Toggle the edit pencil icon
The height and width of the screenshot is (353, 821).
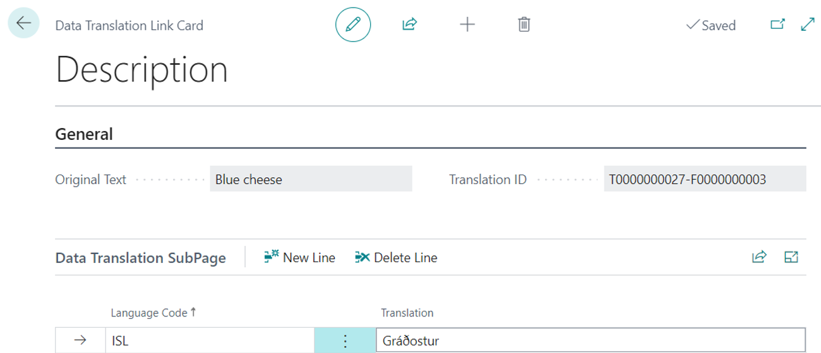point(352,25)
